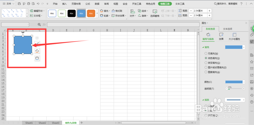
Task: Click the formula bar input field
Action: pyautogui.click(x=123, y=24)
